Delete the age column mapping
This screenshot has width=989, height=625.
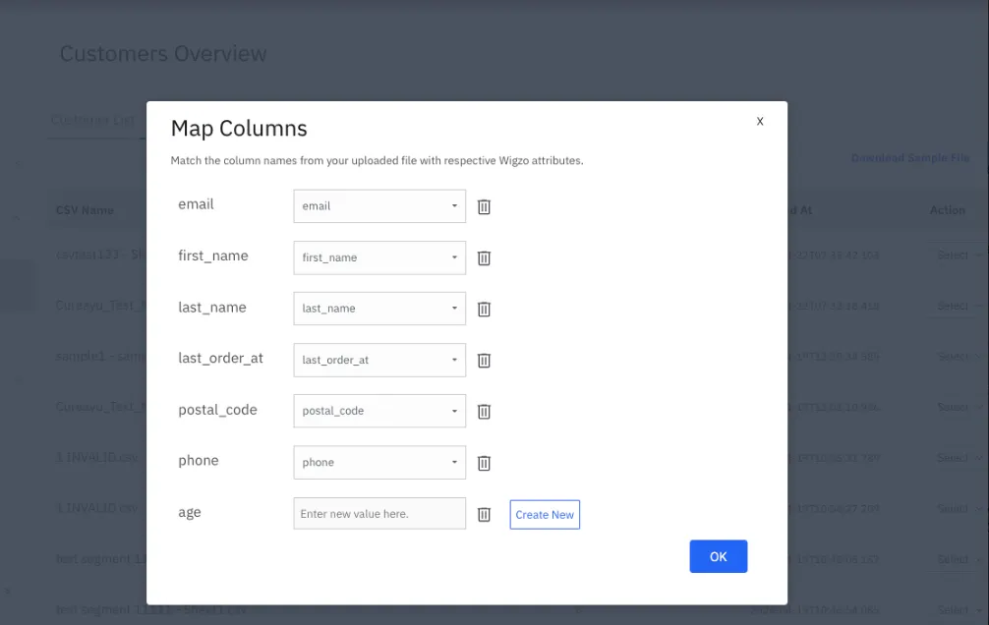484,514
